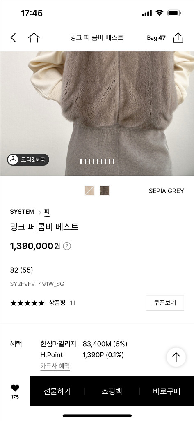Select the beige color swatch
The height and width of the screenshot is (421, 194).
(90, 191)
